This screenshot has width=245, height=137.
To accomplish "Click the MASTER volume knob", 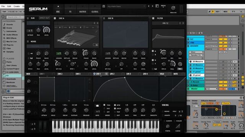I will (x=173, y=8).
